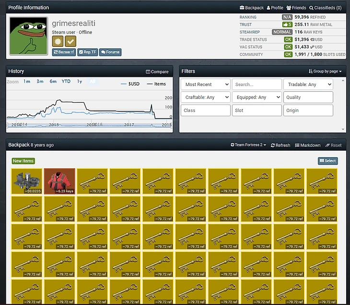Toggle the Items series in history chart

click(156, 84)
